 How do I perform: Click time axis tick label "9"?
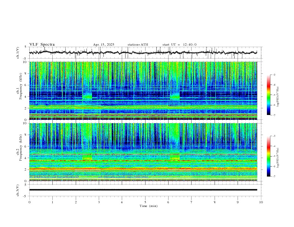tap(238, 202)
